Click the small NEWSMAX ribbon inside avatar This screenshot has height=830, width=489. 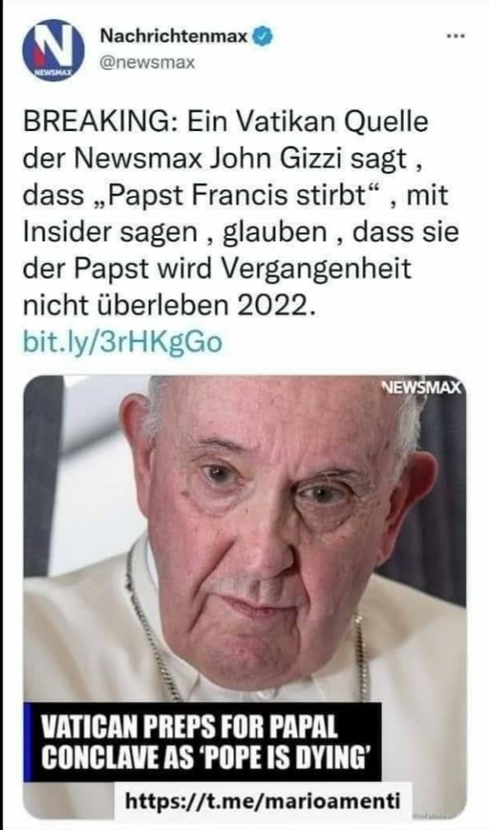coord(52,72)
